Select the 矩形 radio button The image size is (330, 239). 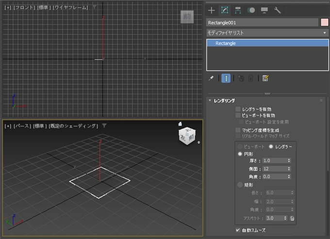[x=240, y=185]
